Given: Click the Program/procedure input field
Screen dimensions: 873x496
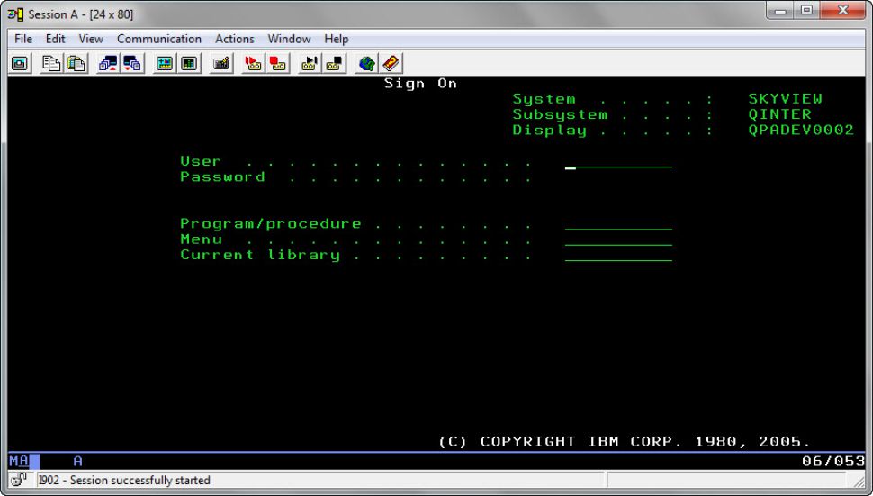Looking at the screenshot, I should (618, 224).
